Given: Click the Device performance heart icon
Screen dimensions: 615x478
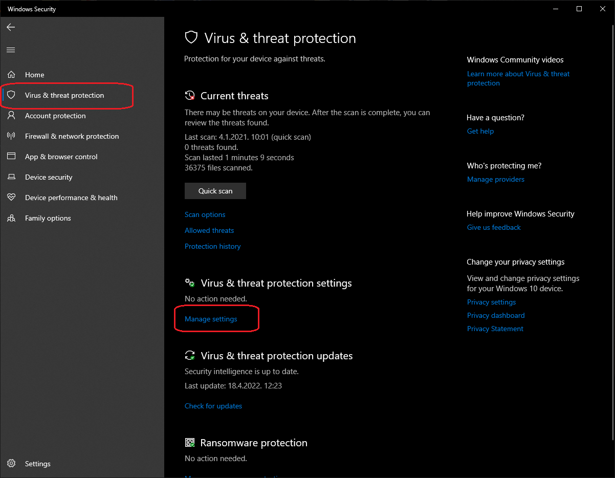Looking at the screenshot, I should [x=11, y=198].
